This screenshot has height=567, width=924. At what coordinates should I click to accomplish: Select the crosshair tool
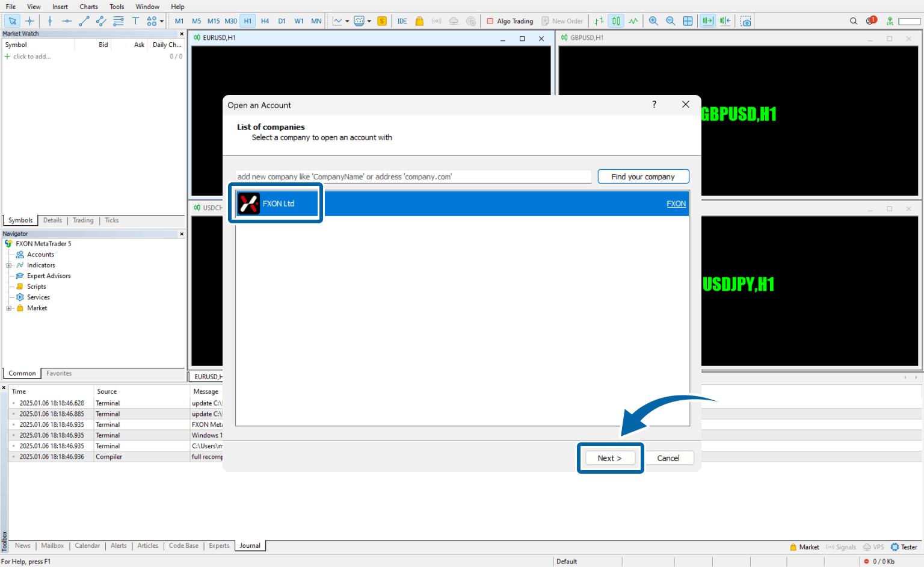tap(29, 21)
